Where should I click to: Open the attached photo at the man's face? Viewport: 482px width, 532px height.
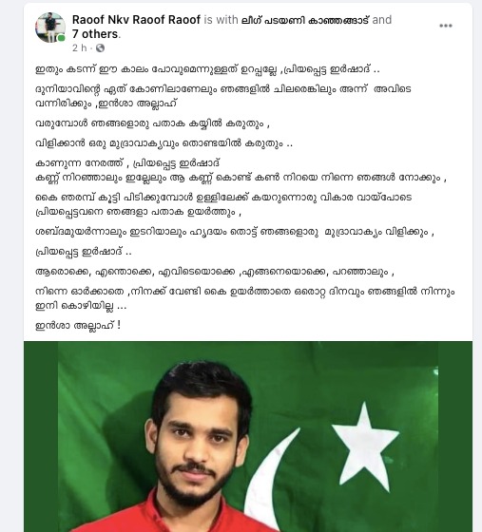[x=201, y=438]
